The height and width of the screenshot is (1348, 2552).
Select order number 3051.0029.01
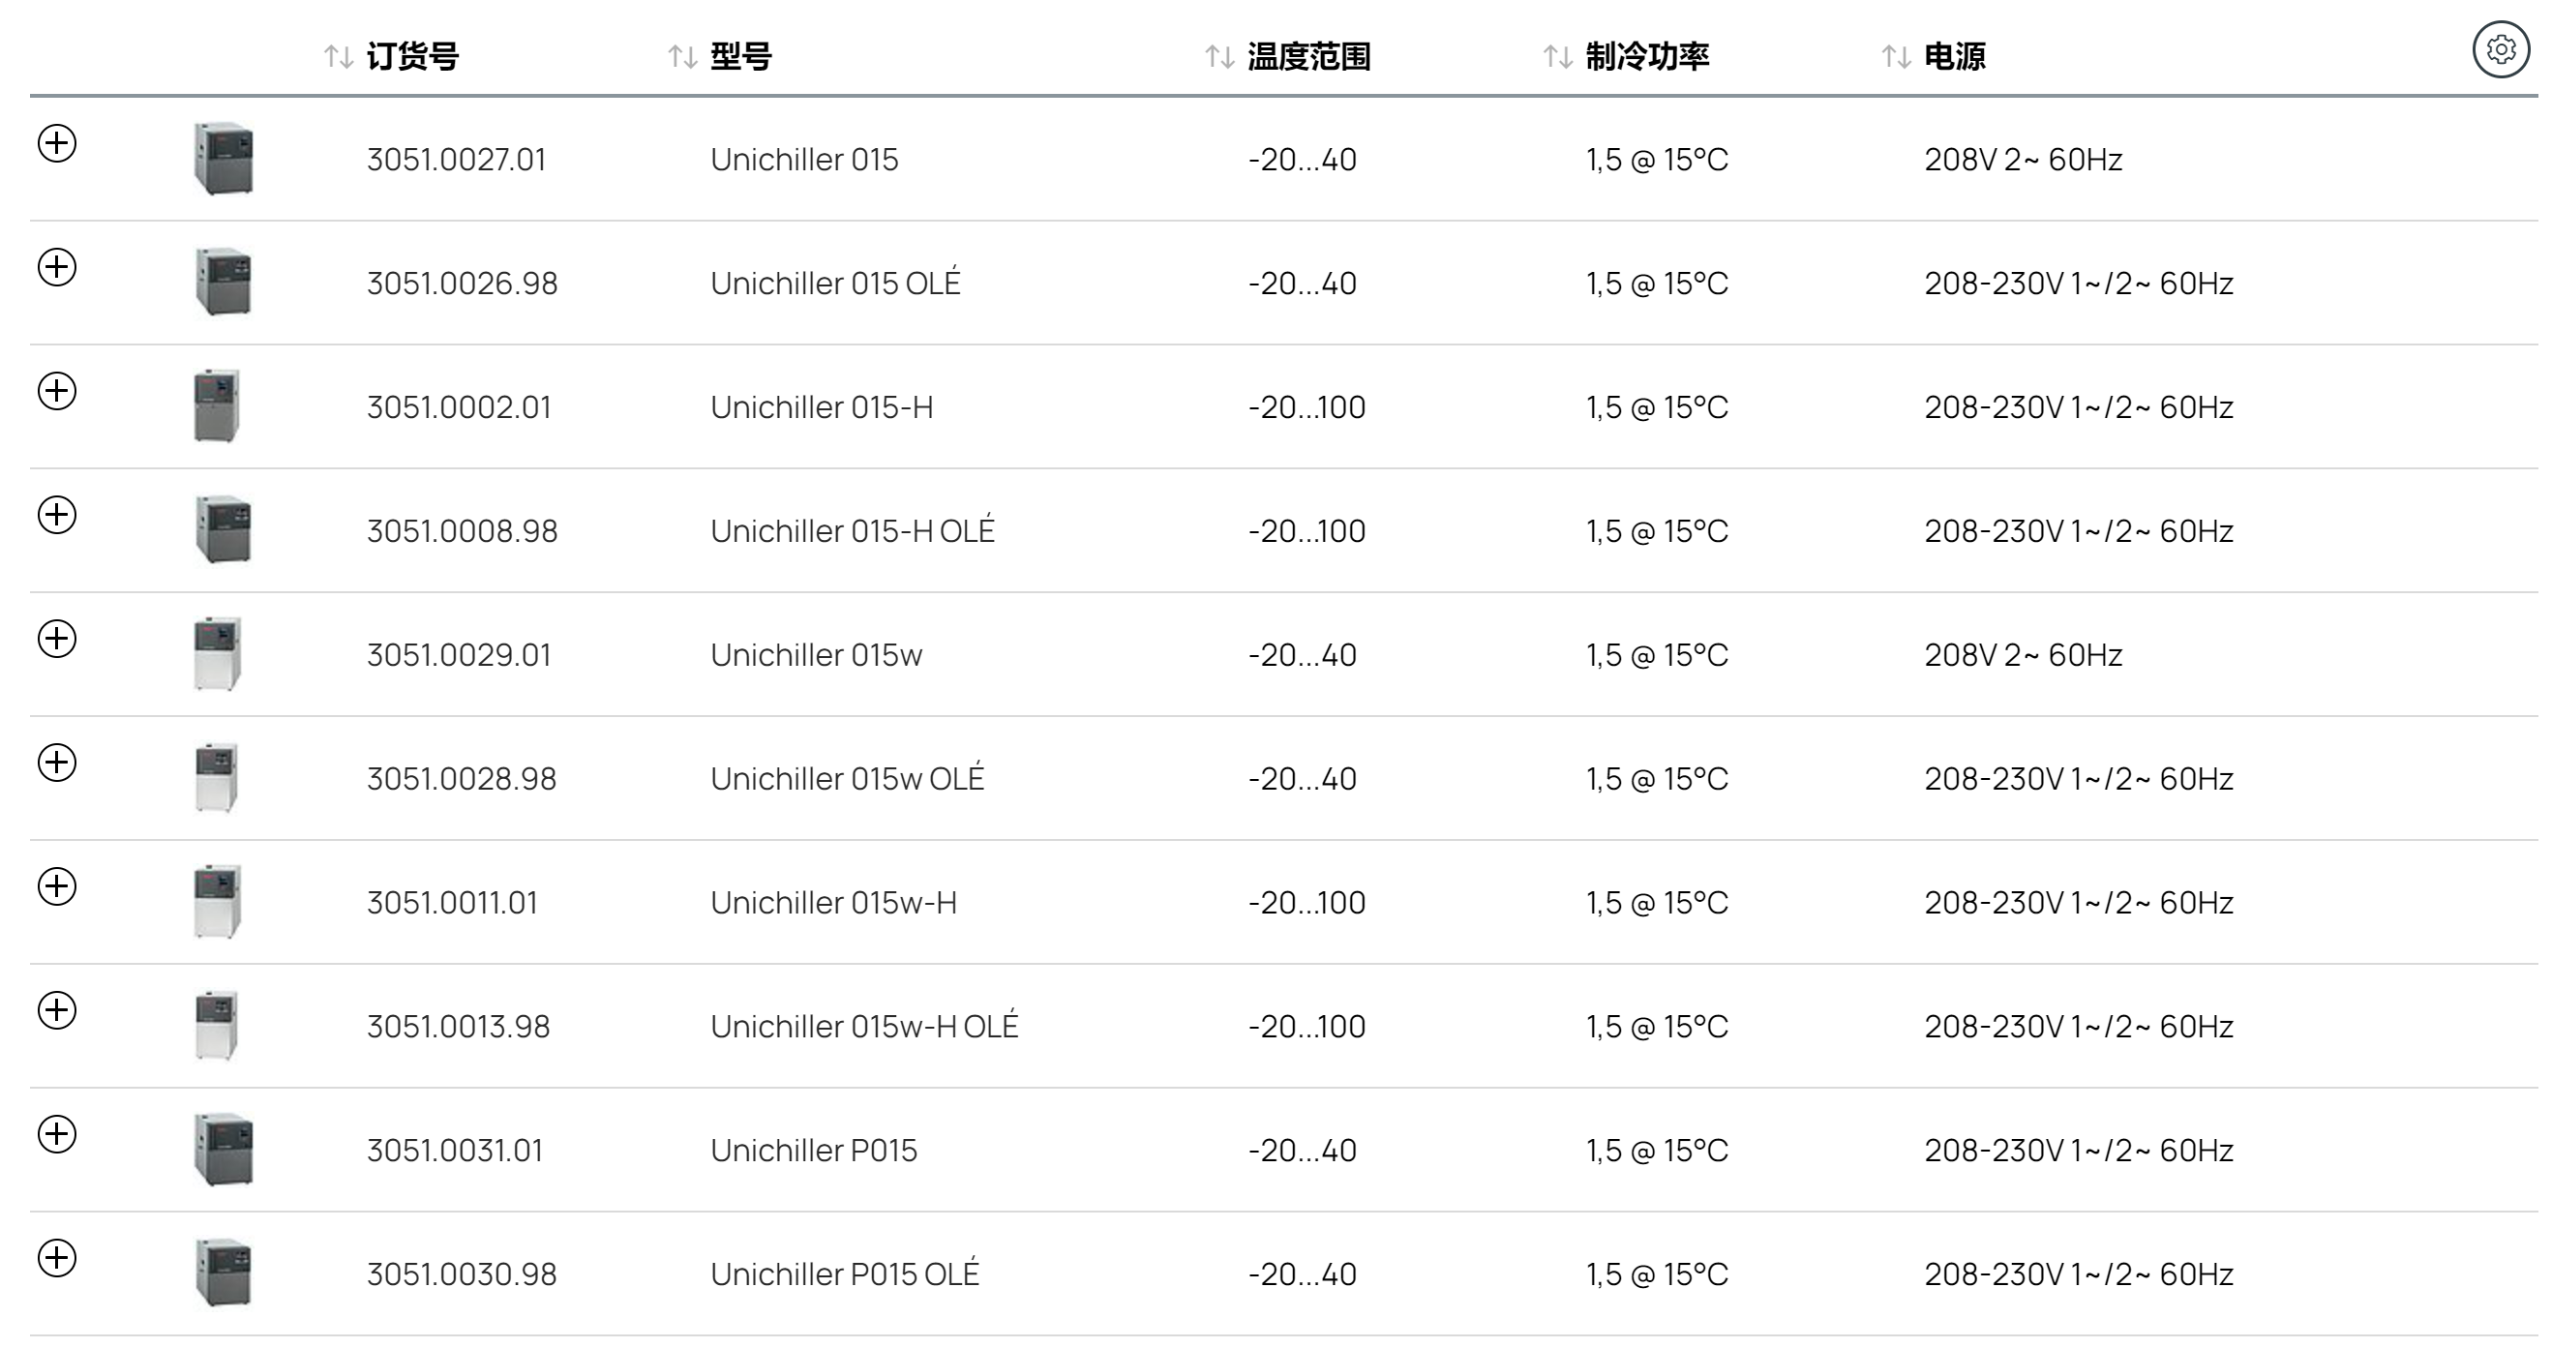coord(459,655)
